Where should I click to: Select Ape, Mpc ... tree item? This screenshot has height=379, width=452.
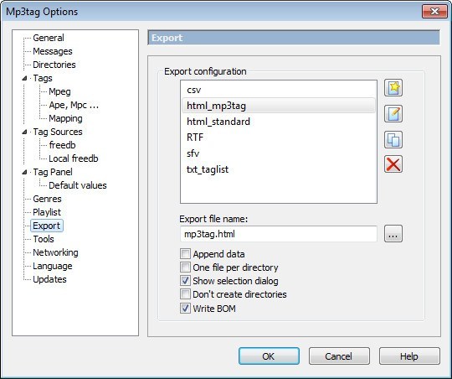[x=74, y=105]
